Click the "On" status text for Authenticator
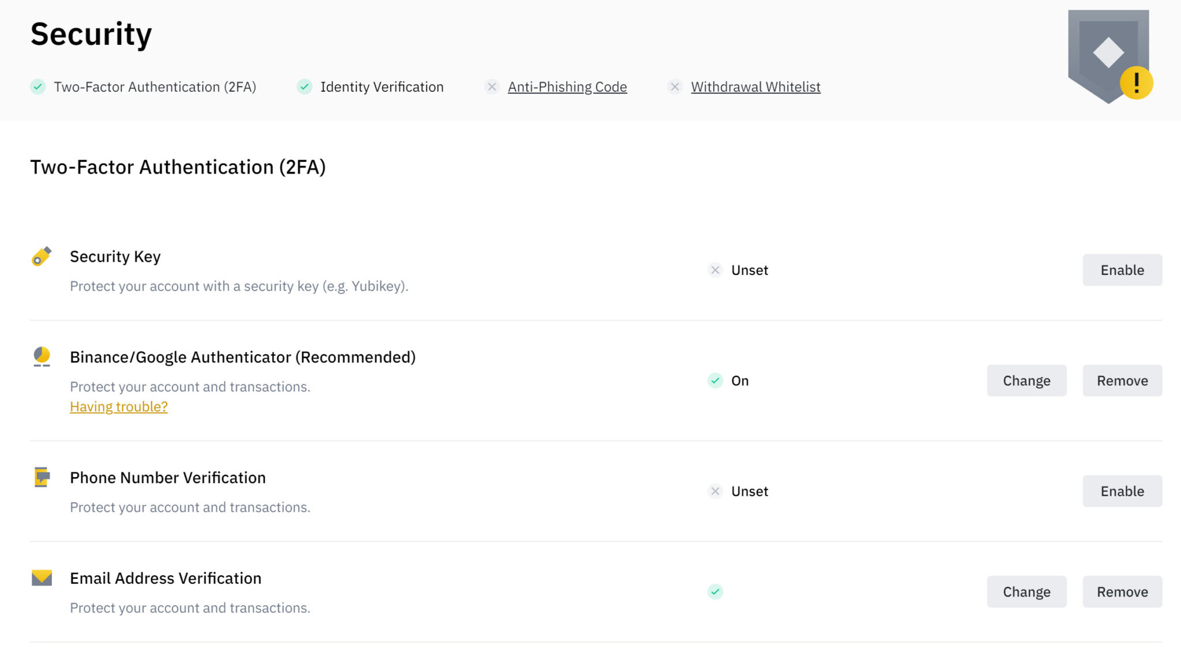1181x649 pixels. click(740, 381)
